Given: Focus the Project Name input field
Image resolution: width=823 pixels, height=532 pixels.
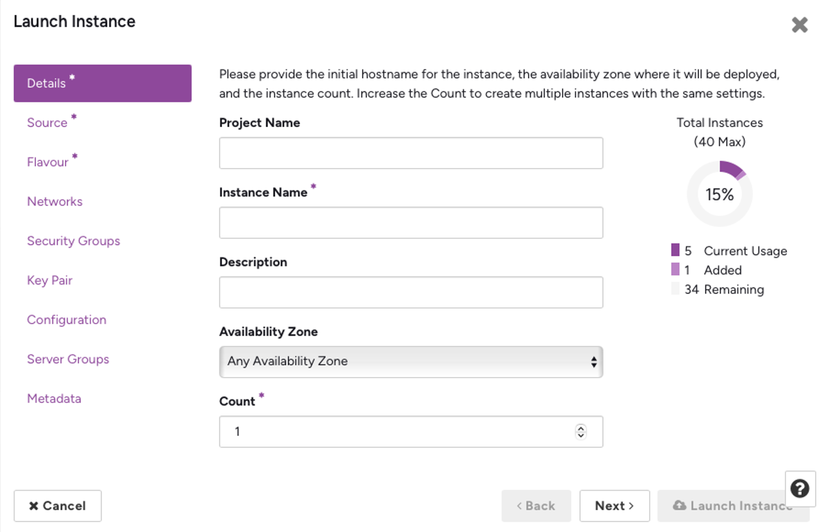Looking at the screenshot, I should 411,153.
